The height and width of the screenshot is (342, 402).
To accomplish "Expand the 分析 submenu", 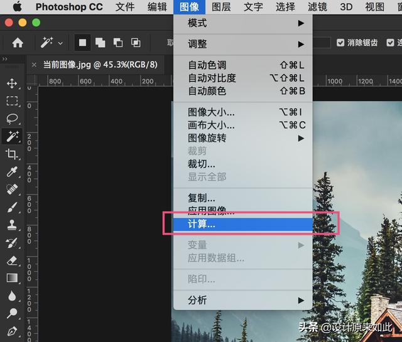I will coord(243,300).
